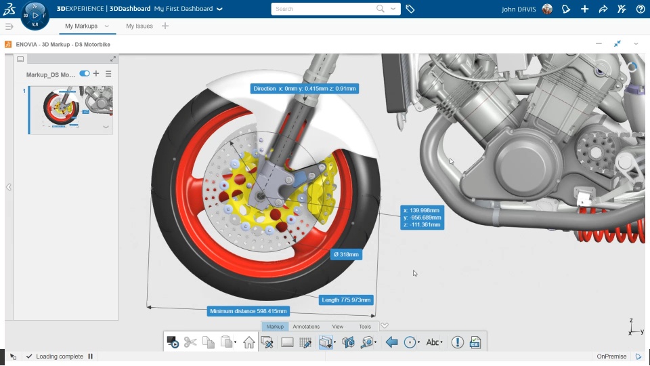Click the Ø 318mm measurement label
The image size is (650, 366).
(346, 254)
